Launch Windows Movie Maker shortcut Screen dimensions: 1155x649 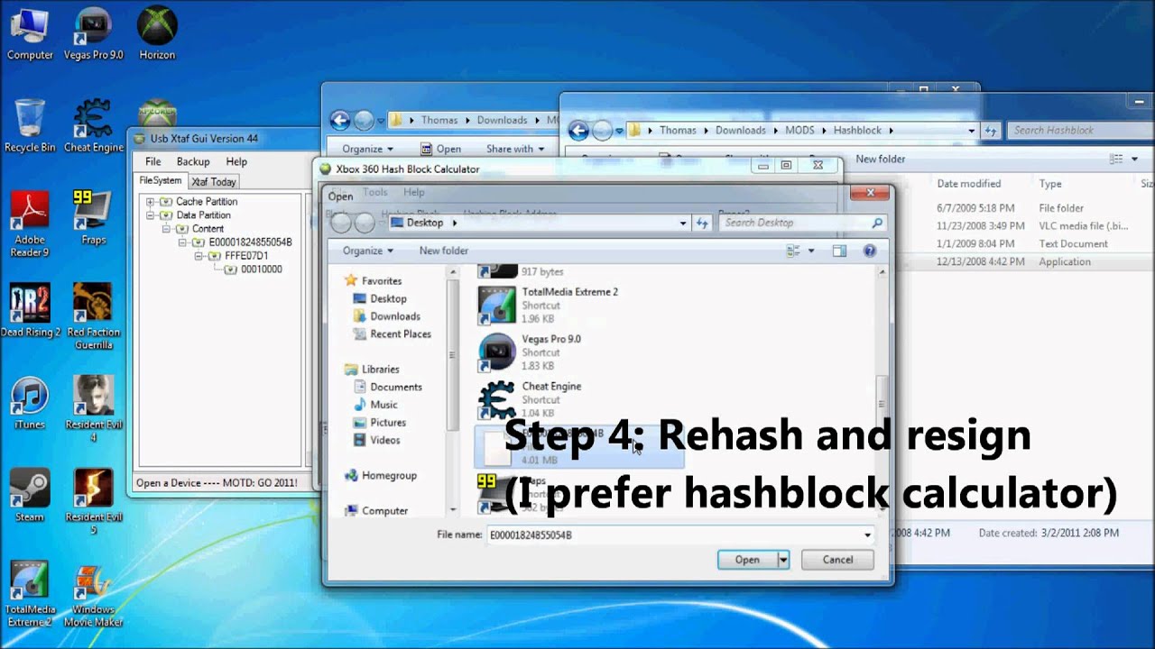click(93, 594)
